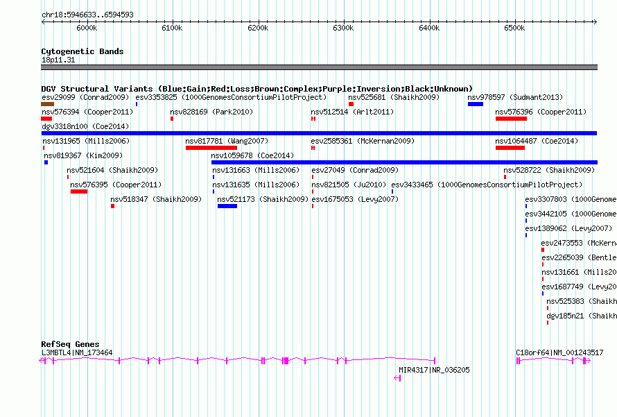Select the red nsv1064487 loss bar
The width and height of the screenshot is (617, 417).
(510, 148)
